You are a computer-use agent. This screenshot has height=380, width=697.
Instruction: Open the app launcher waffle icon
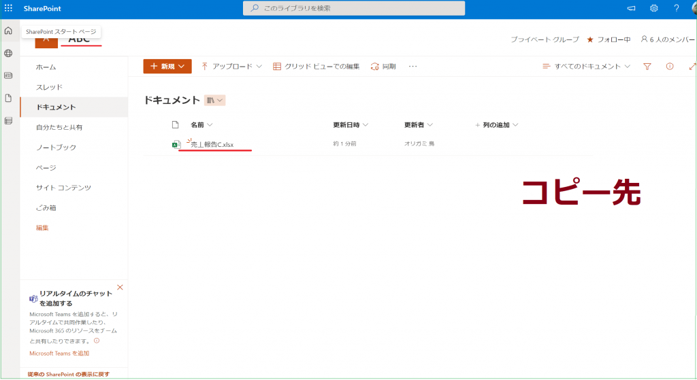click(x=8, y=7)
